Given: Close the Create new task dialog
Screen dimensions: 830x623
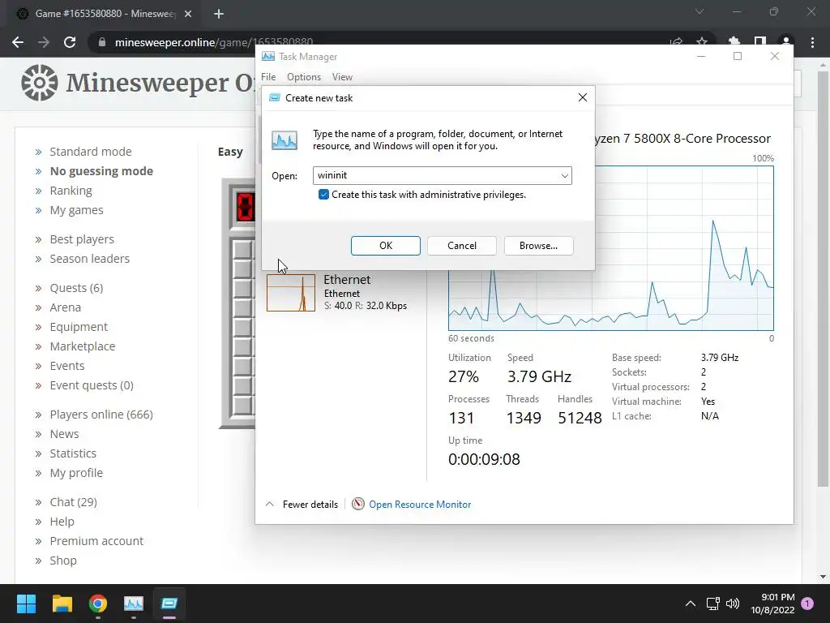Looking at the screenshot, I should (582, 97).
